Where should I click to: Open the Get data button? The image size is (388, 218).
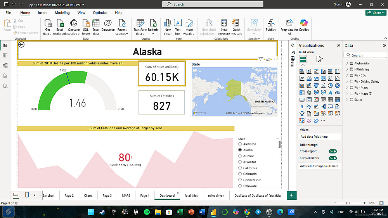click(47, 27)
